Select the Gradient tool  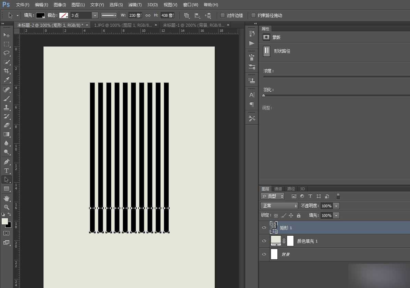click(x=7, y=134)
